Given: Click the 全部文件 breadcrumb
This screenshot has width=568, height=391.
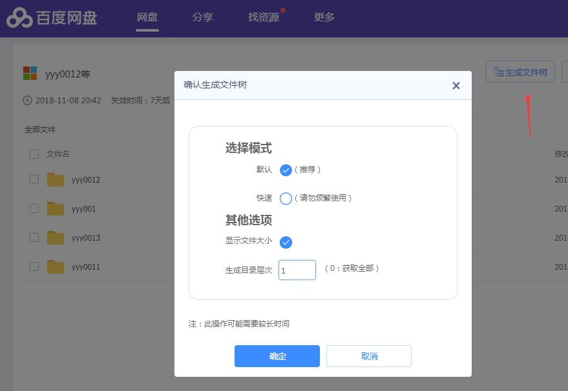Looking at the screenshot, I should [40, 130].
